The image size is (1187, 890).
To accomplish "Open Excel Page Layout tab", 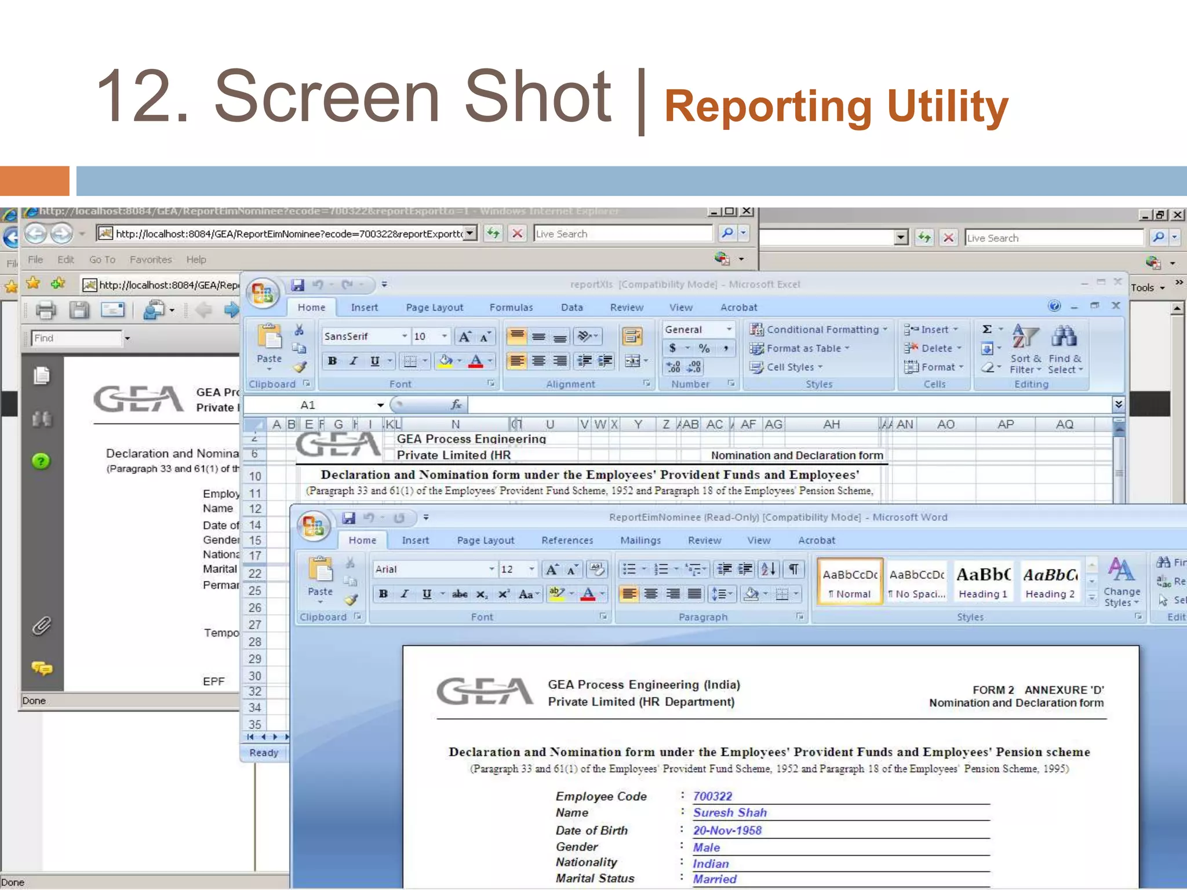I will pos(435,308).
